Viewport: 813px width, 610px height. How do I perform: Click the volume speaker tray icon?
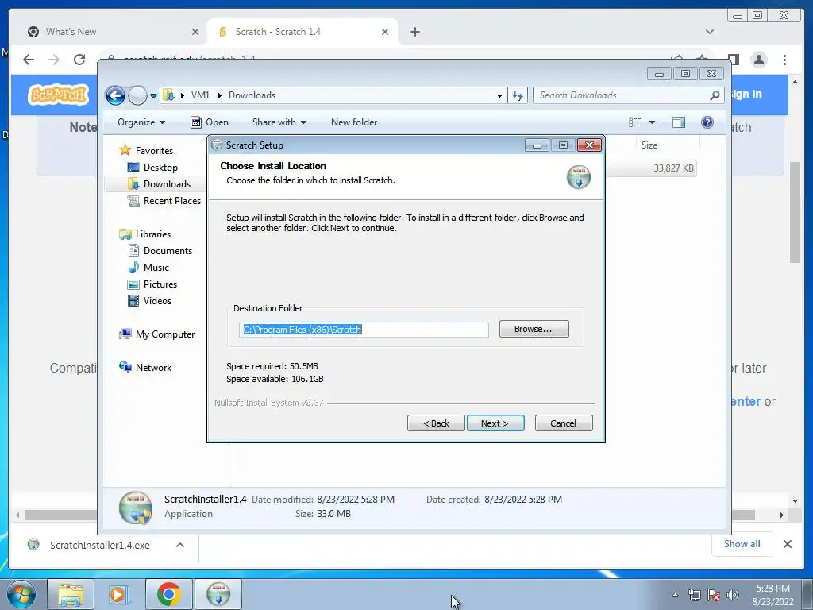coord(732,596)
